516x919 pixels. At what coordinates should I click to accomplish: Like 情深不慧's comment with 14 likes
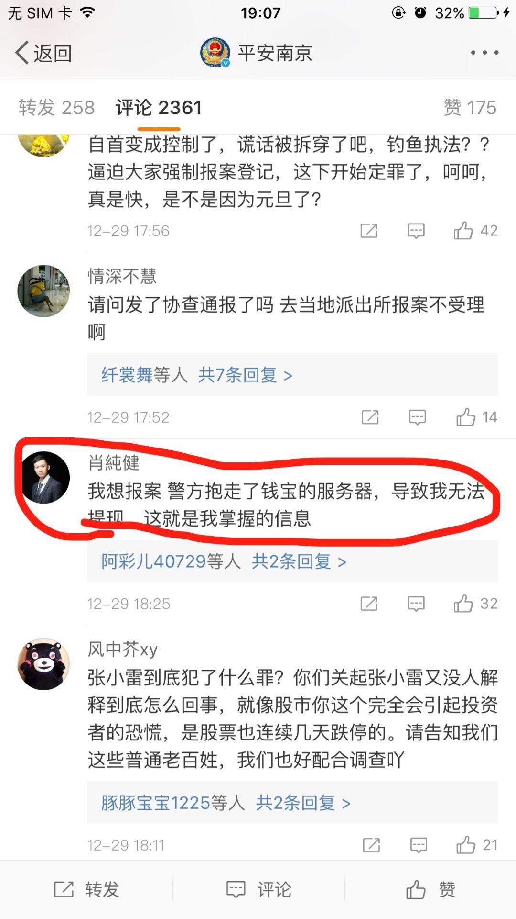click(x=476, y=417)
